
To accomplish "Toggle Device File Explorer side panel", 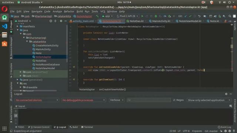I will coord(235,110).
